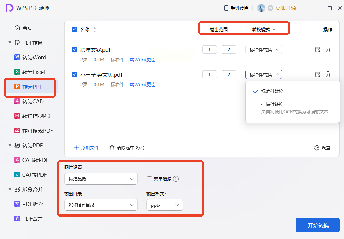
Task: Open the pptx output format dropdown
Action: point(165,205)
